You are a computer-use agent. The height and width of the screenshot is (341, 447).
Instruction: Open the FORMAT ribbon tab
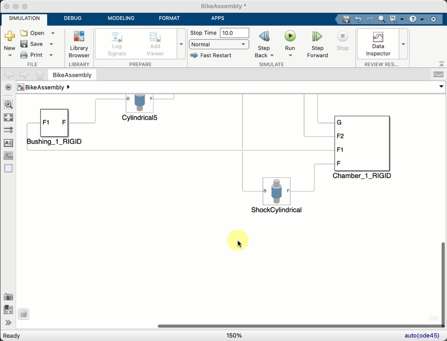[x=169, y=18]
